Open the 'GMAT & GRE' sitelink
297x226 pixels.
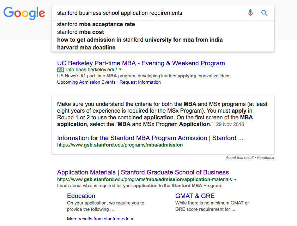(195, 196)
